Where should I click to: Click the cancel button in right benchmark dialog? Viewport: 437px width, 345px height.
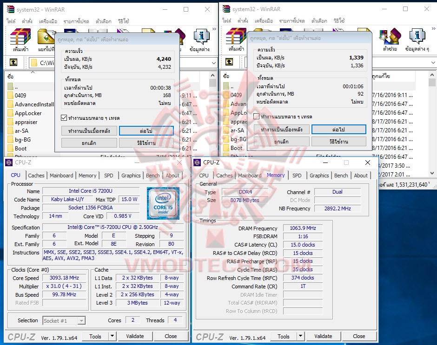(281, 142)
